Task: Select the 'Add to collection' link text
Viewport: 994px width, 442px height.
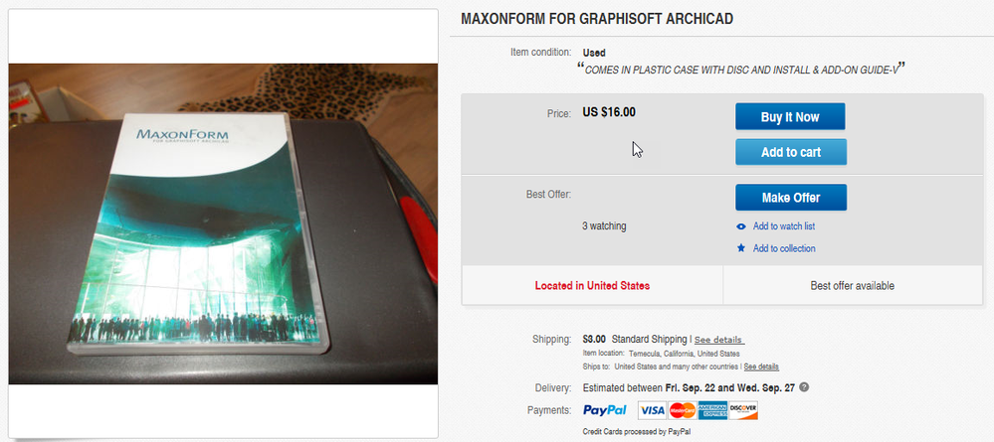Action: point(784,248)
